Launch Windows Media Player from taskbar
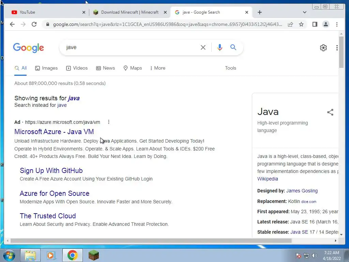This screenshot has height=262, width=349. (x=51, y=255)
